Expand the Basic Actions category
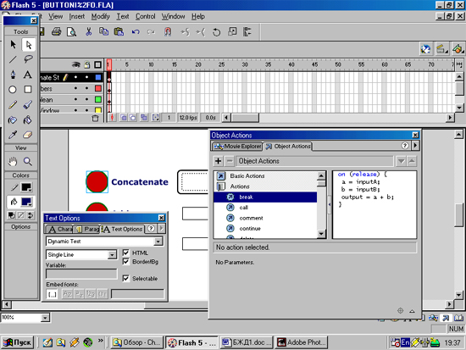 [x=221, y=176]
